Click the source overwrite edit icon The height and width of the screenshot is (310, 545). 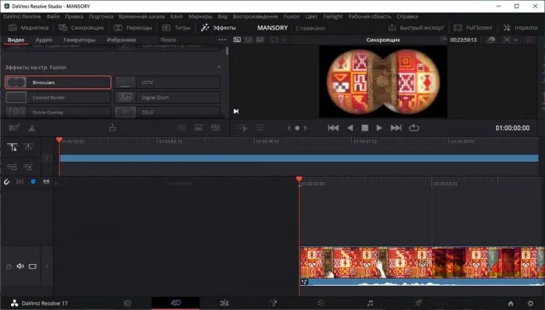pos(199,128)
